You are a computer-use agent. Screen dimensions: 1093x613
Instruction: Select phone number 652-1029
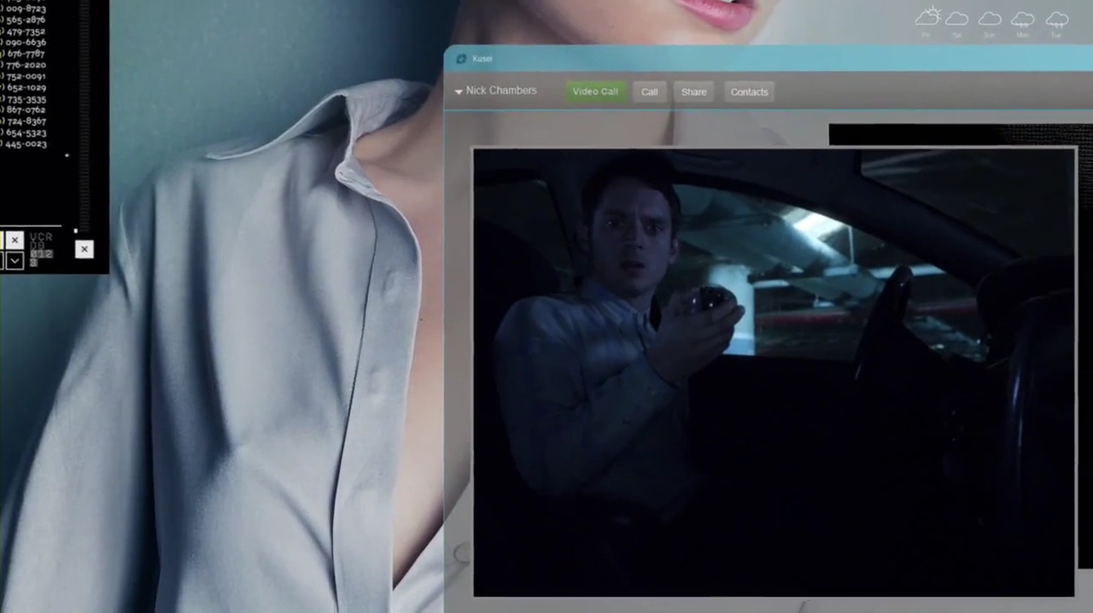25,88
